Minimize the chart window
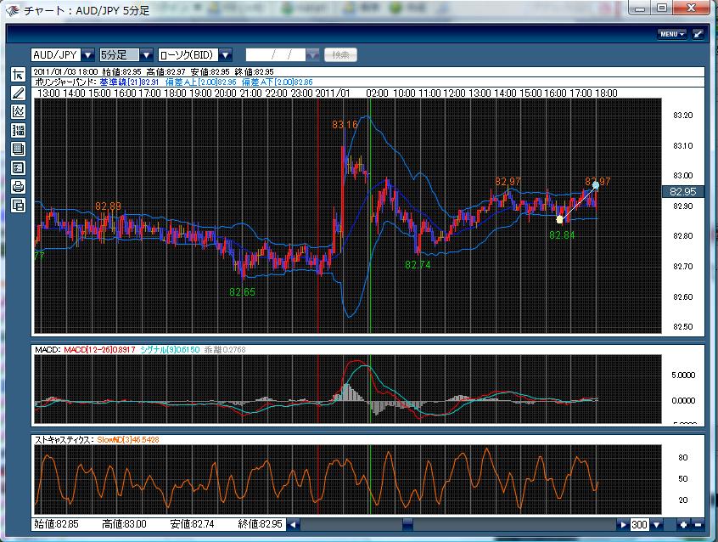Image resolution: width=718 pixels, height=542 pixels. coord(641,8)
